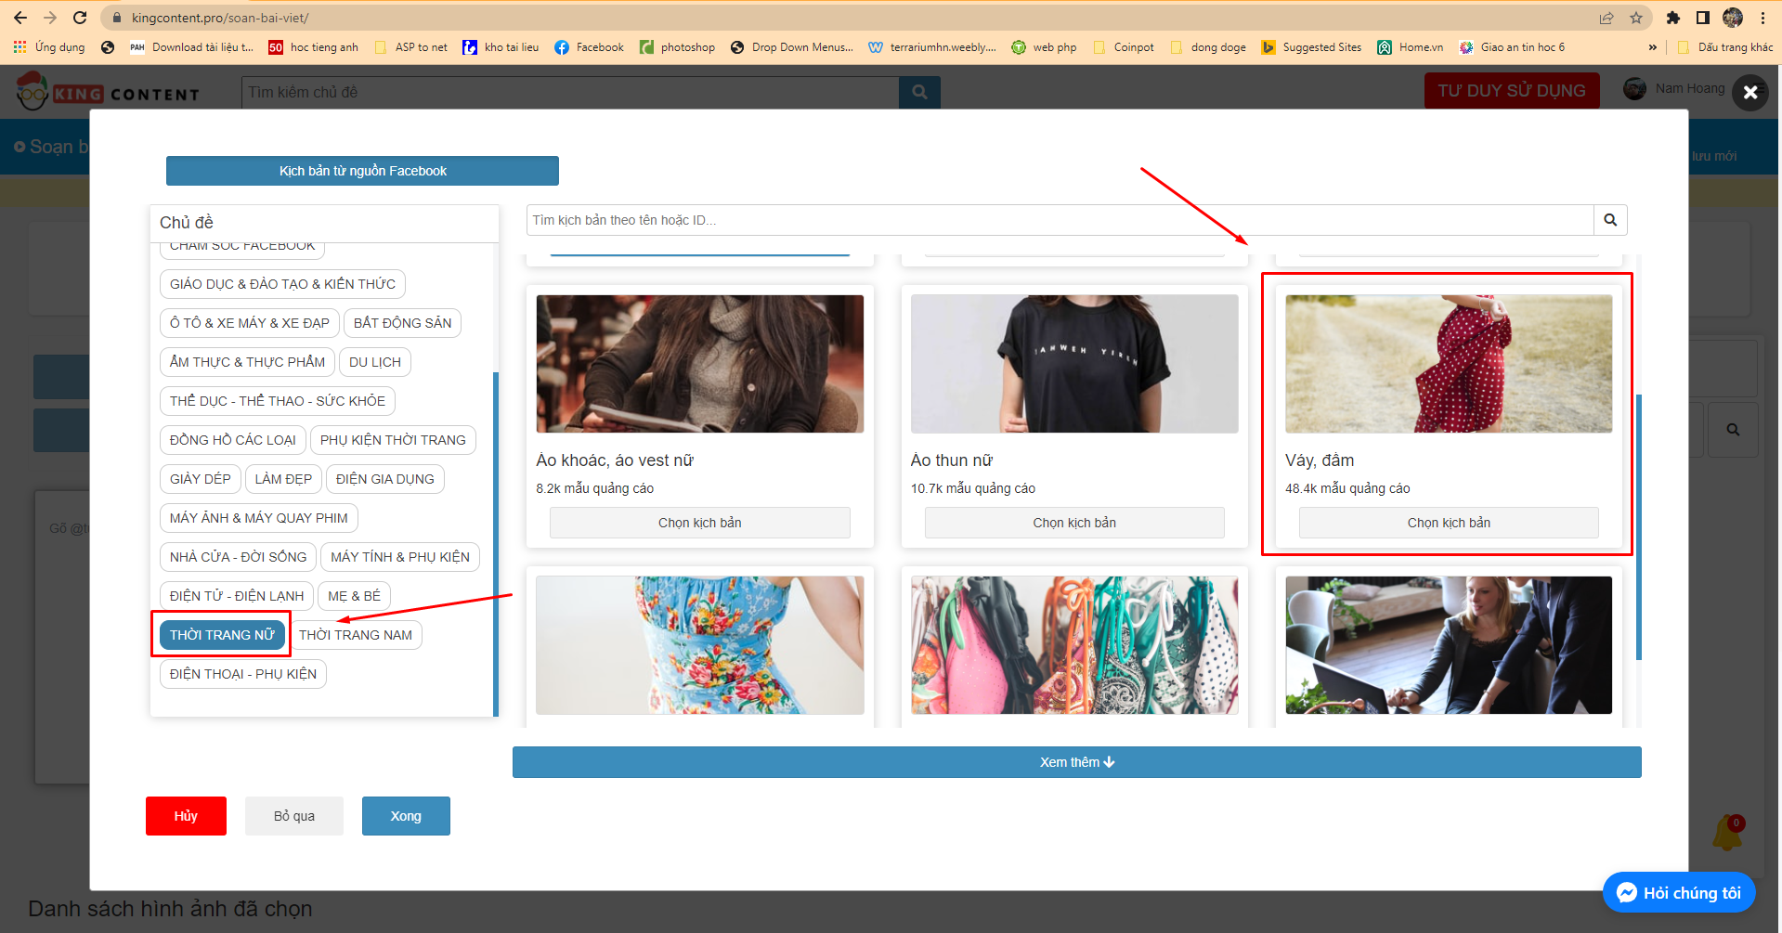Select the MẸ & BÉ topic
This screenshot has height=933, width=1782.
(x=354, y=596)
